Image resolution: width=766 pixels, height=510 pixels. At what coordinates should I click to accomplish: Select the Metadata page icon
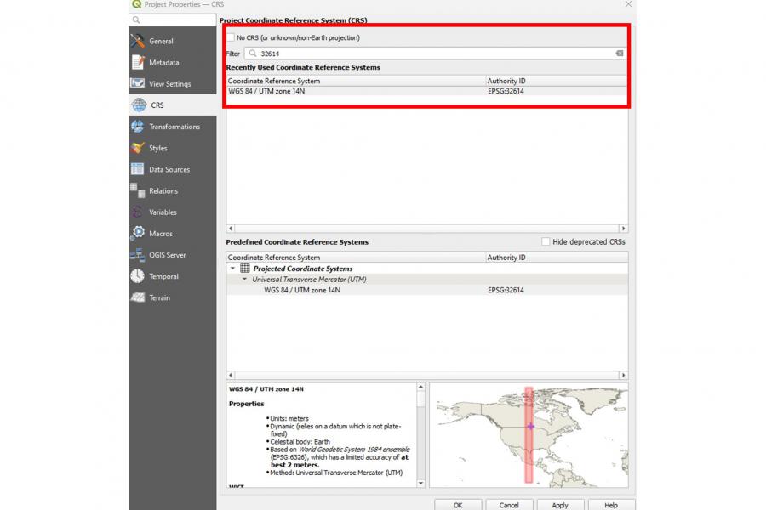[x=138, y=62]
